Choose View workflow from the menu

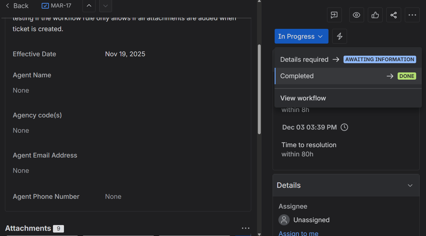pos(348,98)
